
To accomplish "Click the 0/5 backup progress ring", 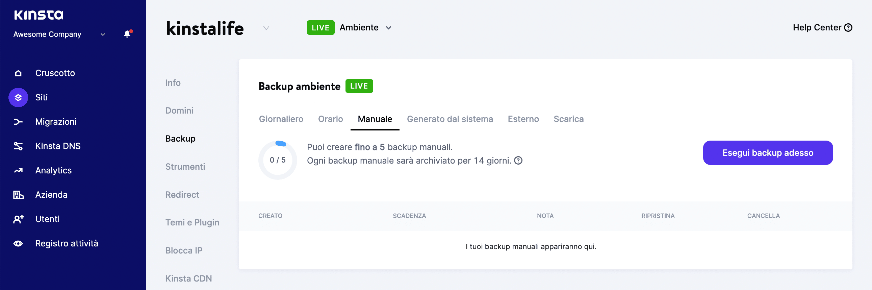I will (x=278, y=160).
